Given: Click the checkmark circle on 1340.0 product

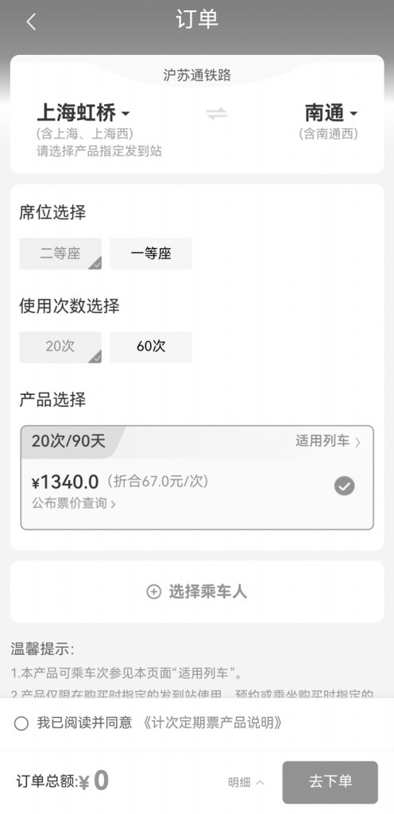Looking at the screenshot, I should tap(344, 486).
